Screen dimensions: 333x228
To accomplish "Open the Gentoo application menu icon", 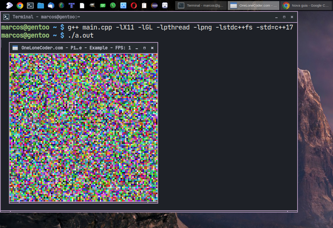I will (x=9, y=5).
